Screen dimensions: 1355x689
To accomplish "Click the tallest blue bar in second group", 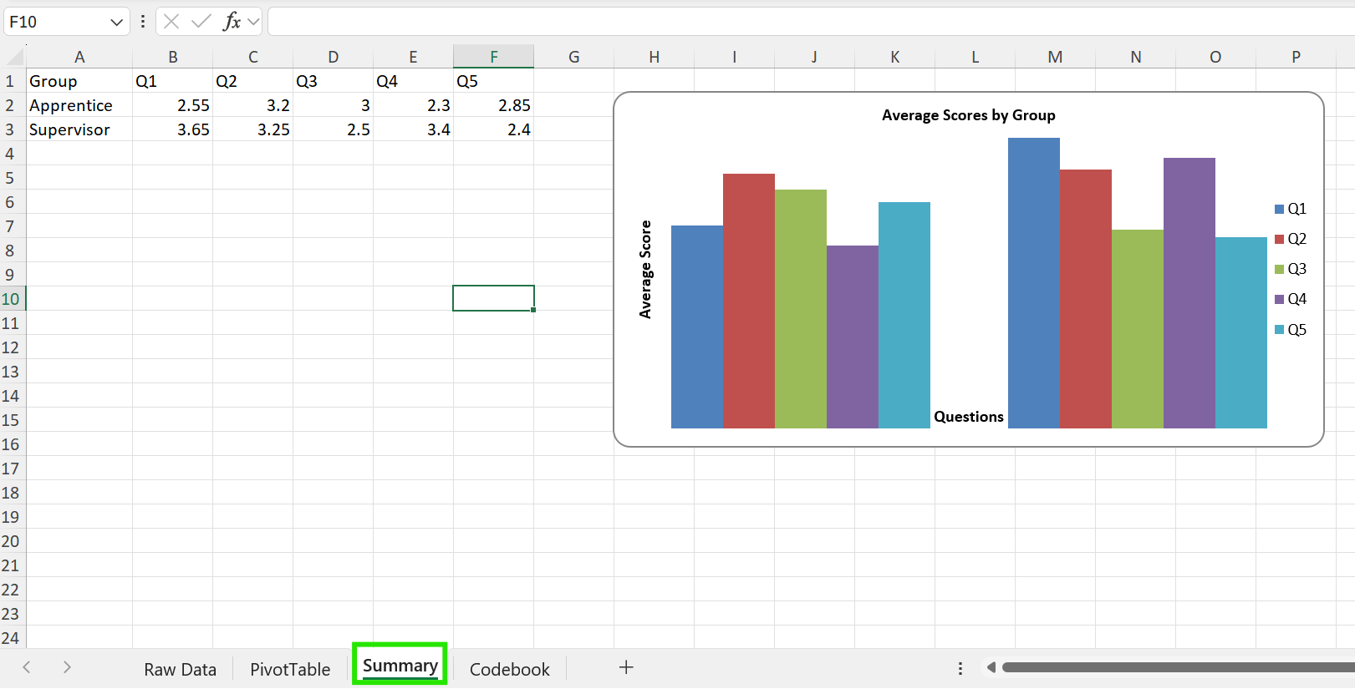I will [x=1034, y=283].
